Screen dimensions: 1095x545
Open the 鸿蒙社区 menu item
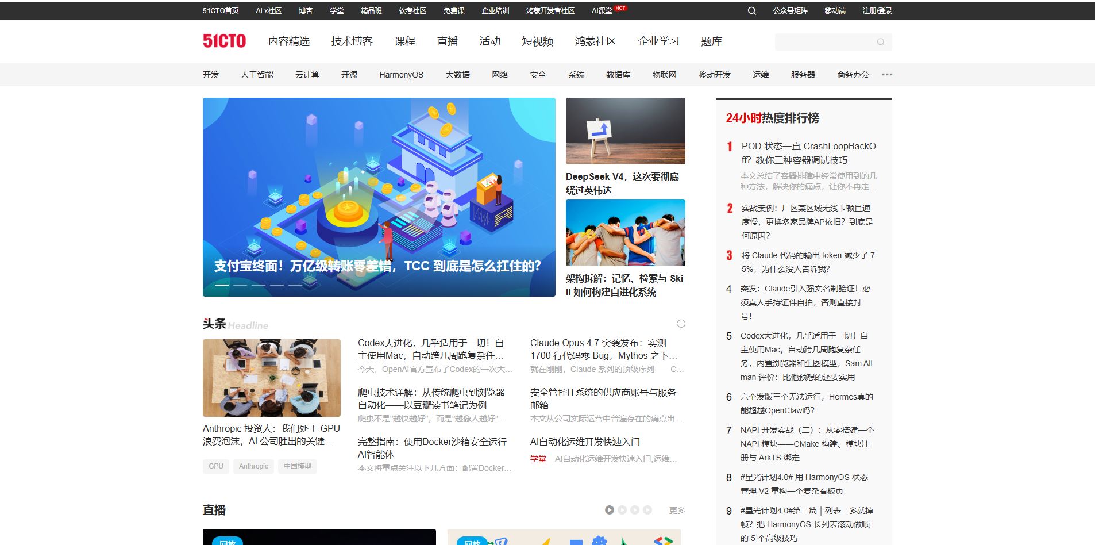pos(595,41)
